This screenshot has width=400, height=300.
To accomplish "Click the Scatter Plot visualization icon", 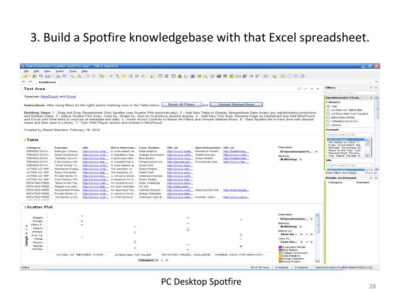I will click(205, 76).
